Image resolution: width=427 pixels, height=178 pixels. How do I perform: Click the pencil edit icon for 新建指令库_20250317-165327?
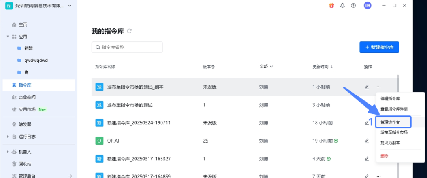click(367, 159)
